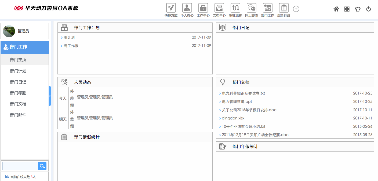
Task: Open 部门考勤 in the sidebar menu
Action: [18, 93]
